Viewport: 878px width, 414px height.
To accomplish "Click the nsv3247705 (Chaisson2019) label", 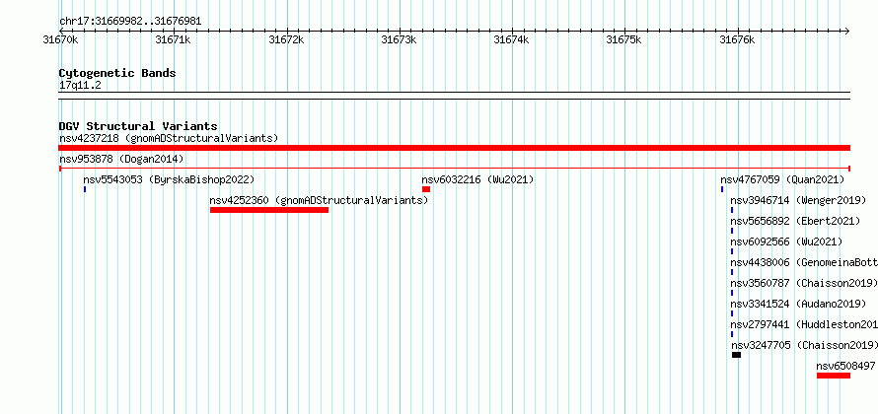I will [x=805, y=345].
